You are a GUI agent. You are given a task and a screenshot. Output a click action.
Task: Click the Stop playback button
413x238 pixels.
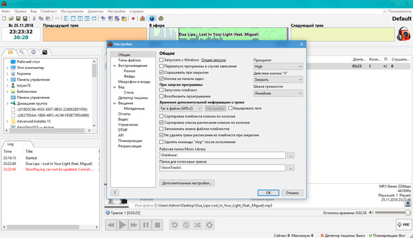click(157, 225)
